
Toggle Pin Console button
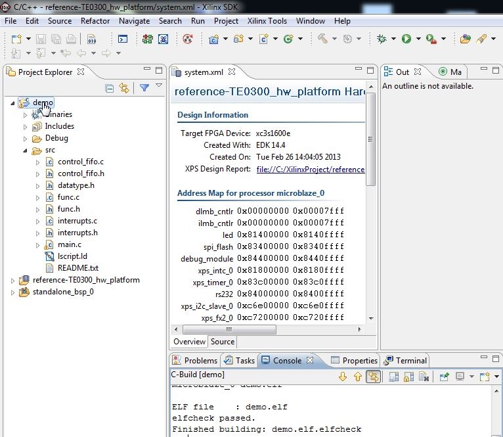point(445,377)
